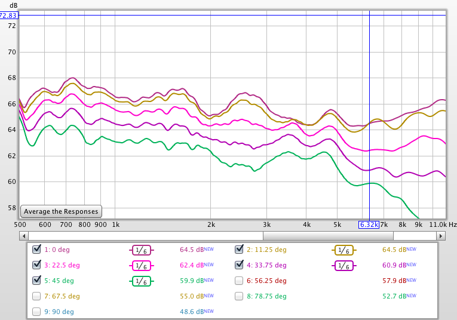Enable the 9: 90 deg trace
The height and width of the screenshot is (320, 457).
tap(36, 312)
